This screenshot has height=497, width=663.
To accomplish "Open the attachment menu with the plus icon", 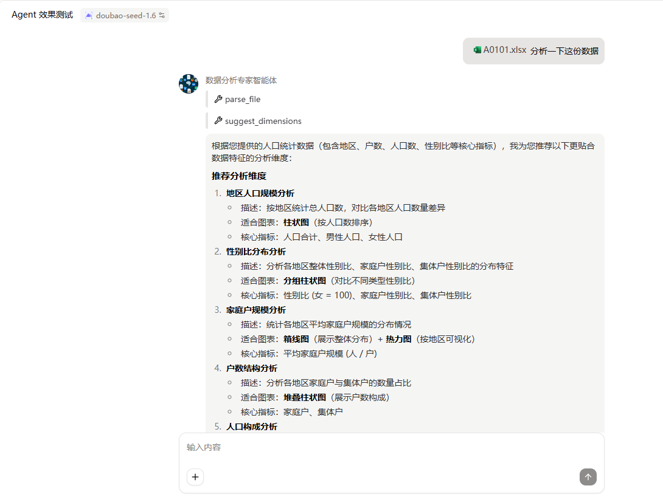I will [x=195, y=477].
